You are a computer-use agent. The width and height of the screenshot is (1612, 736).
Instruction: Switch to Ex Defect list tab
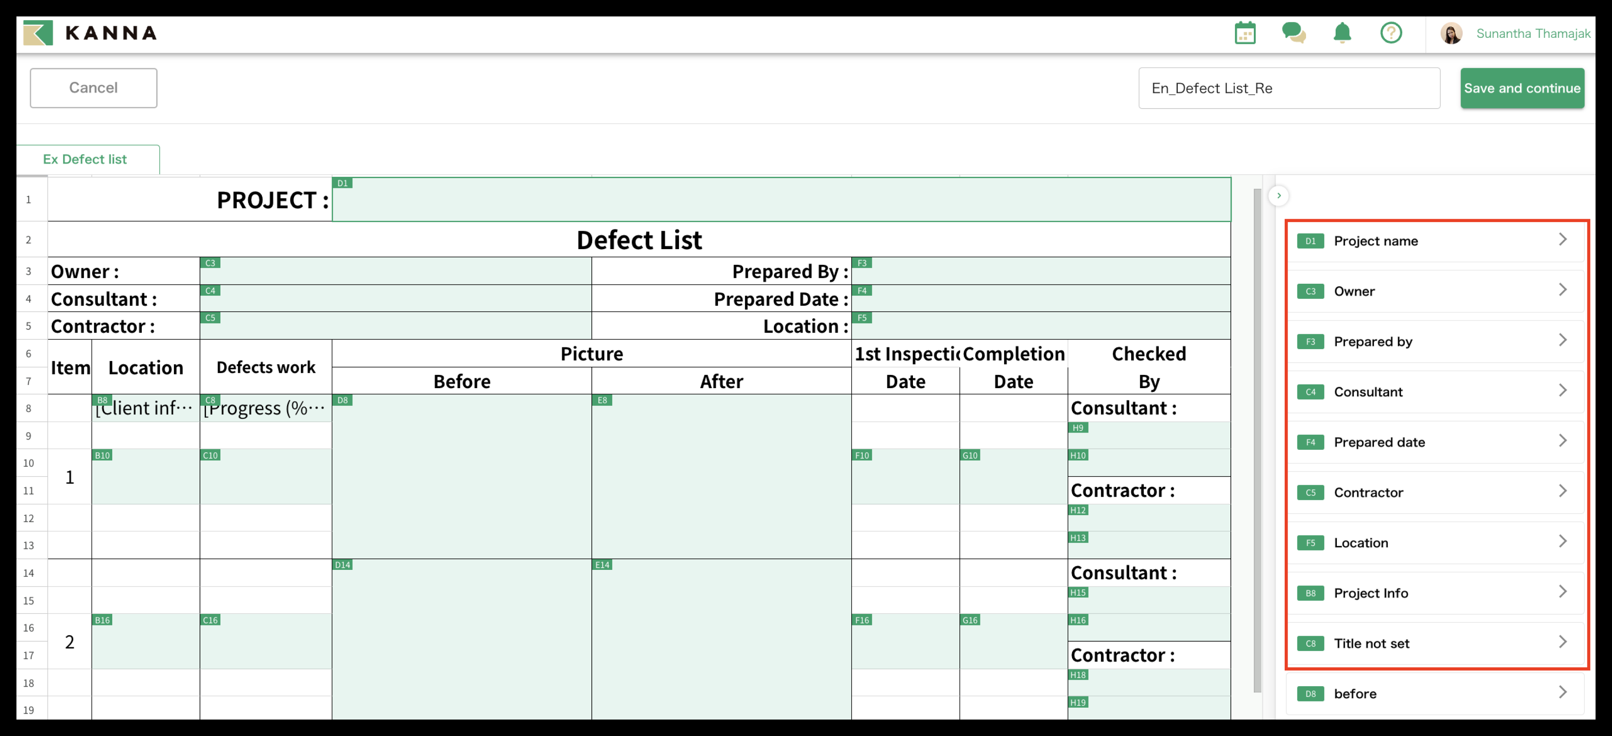point(85,160)
